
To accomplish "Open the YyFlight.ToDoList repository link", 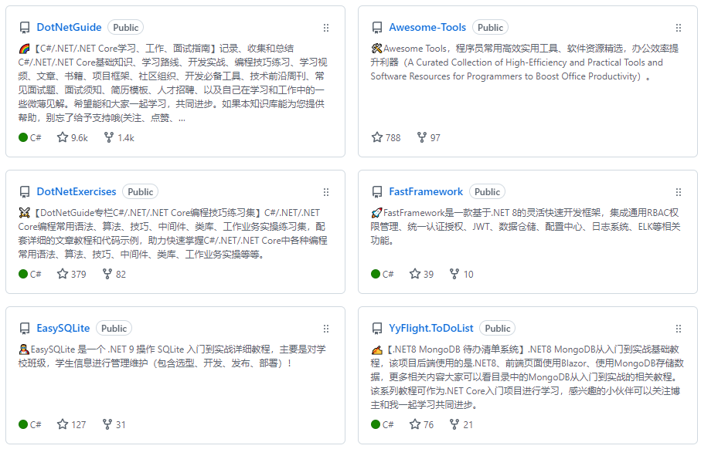I will (431, 328).
